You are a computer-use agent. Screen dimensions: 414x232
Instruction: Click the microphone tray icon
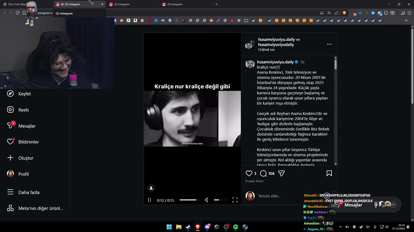point(375,227)
